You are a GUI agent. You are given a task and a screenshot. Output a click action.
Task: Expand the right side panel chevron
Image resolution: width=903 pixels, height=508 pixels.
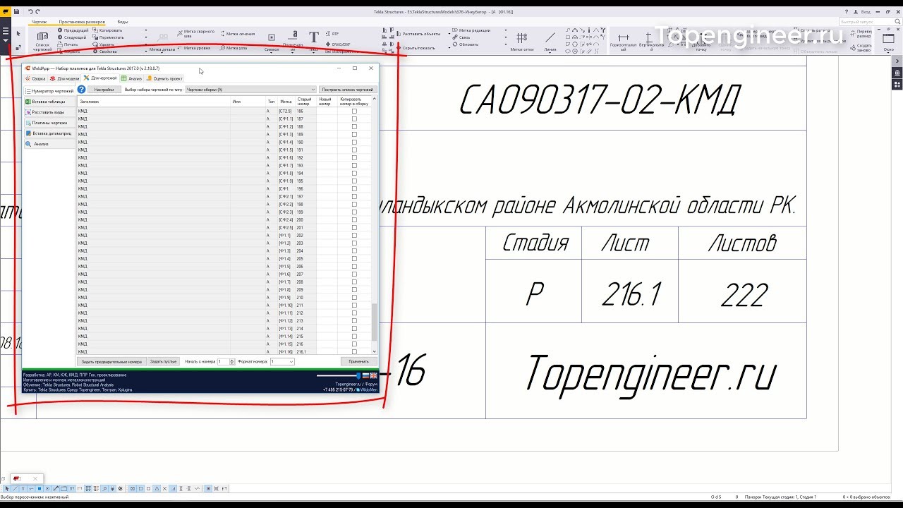[x=897, y=61]
